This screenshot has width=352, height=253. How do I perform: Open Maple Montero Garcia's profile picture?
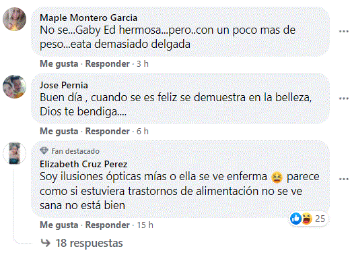coord(14,20)
